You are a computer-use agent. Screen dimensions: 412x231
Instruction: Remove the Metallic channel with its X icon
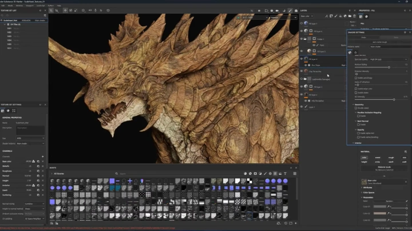43,166
